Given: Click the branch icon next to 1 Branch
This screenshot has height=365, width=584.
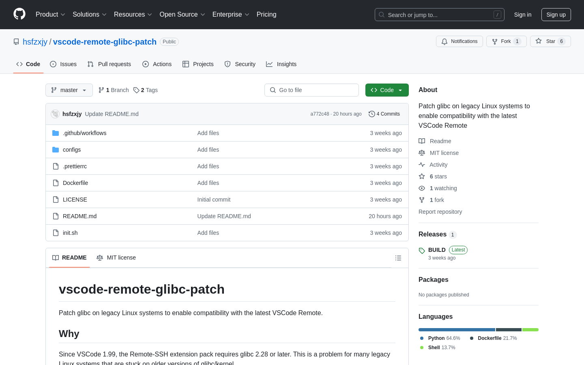Looking at the screenshot, I should point(101,90).
